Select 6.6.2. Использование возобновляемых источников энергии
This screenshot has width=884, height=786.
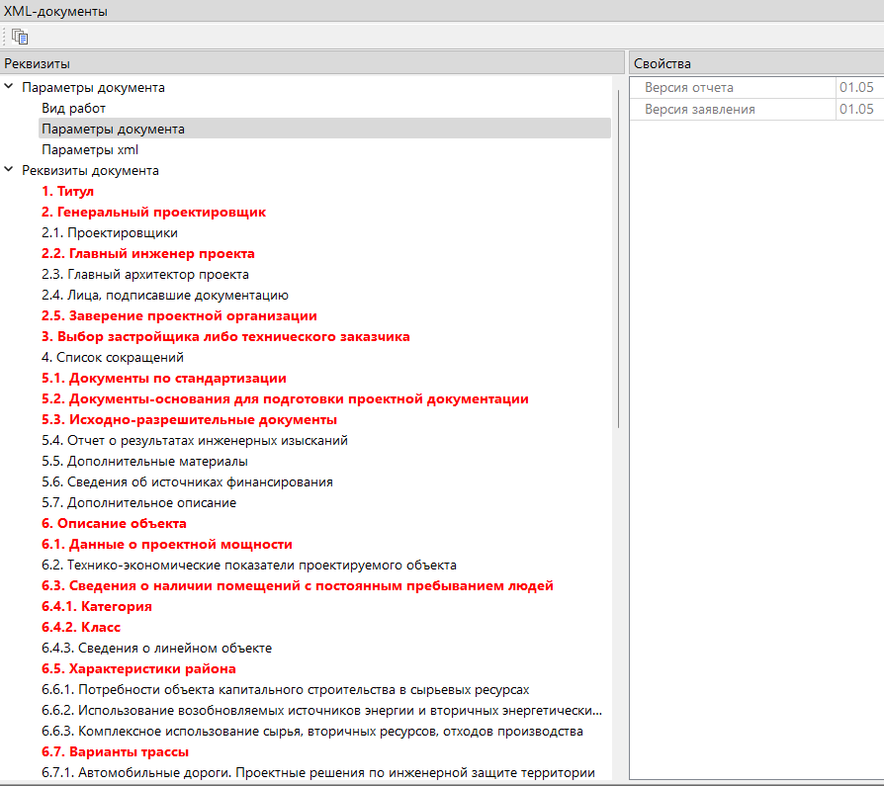click(322, 711)
